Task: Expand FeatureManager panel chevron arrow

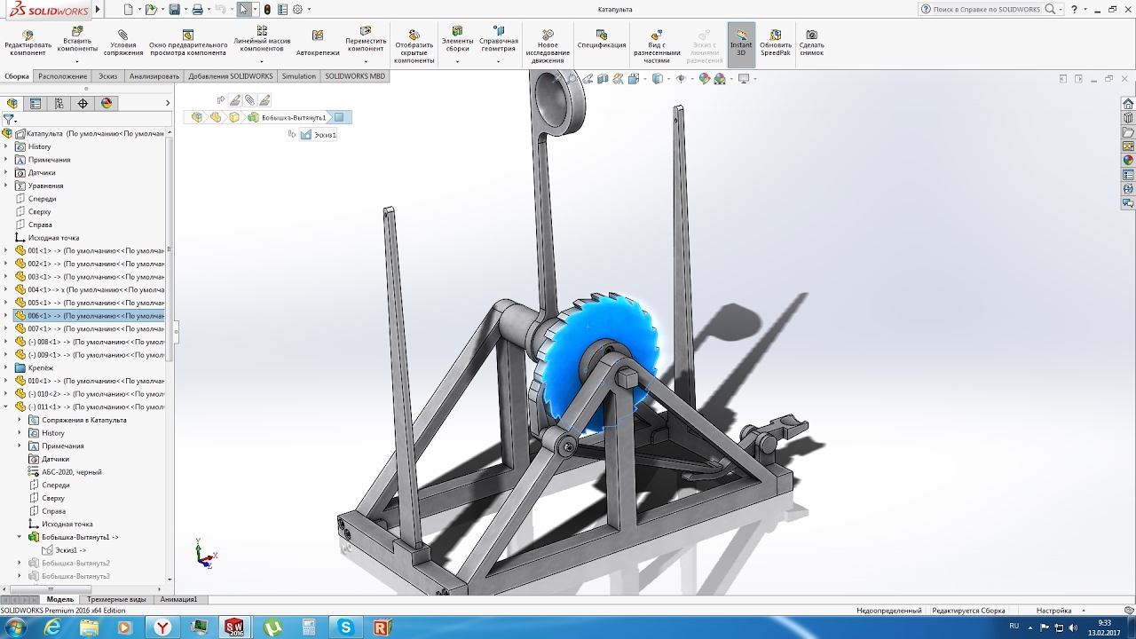Action: pyautogui.click(x=168, y=103)
